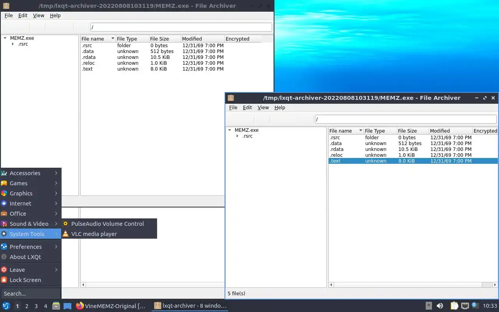Screen dimensions: 499x312
Task: Click the show desktop taskbar icon
Action: [x=67, y=306]
